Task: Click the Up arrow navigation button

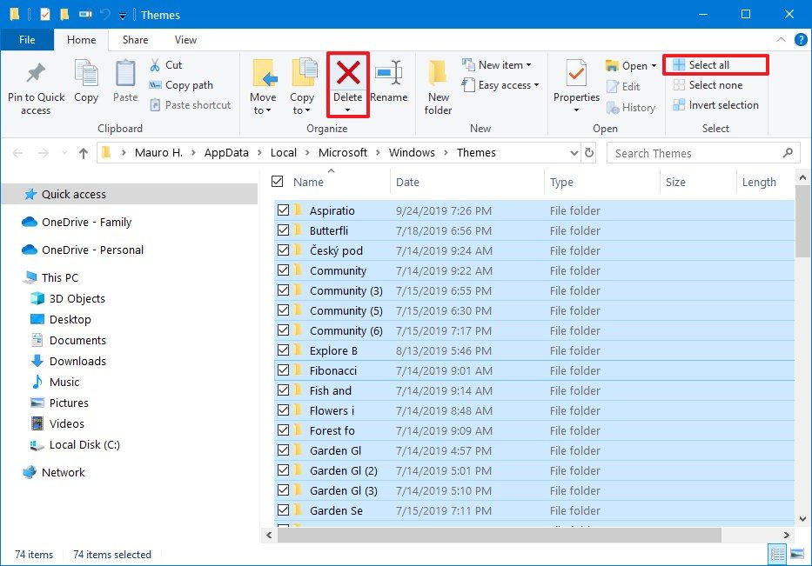Action: pyautogui.click(x=84, y=153)
